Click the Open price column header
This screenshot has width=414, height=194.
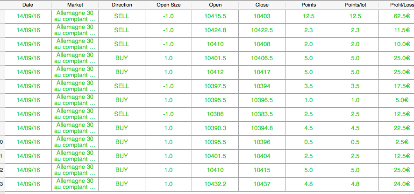click(215, 5)
